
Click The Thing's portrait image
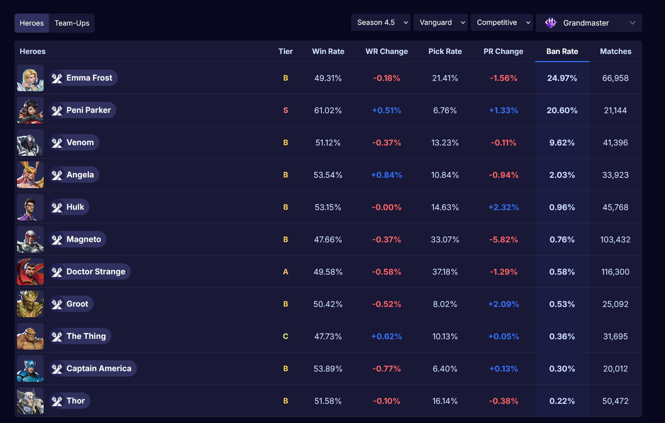(x=31, y=336)
